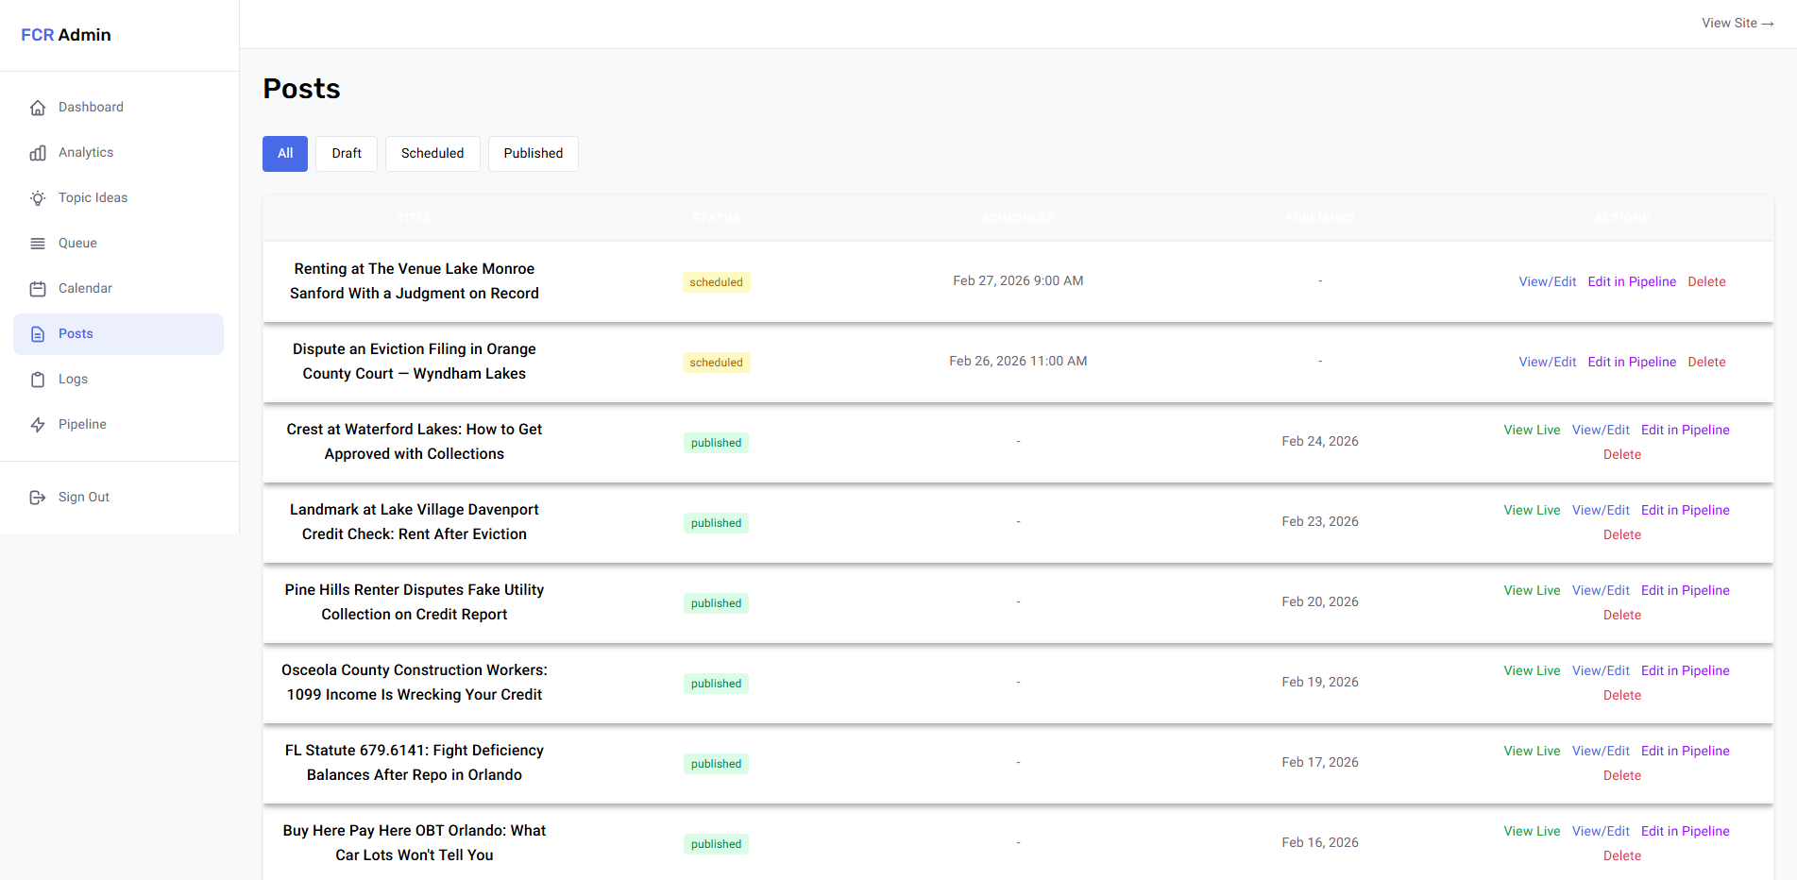1797x880 pixels.
Task: Delete the Pine Hills Renter post
Action: click(1622, 615)
